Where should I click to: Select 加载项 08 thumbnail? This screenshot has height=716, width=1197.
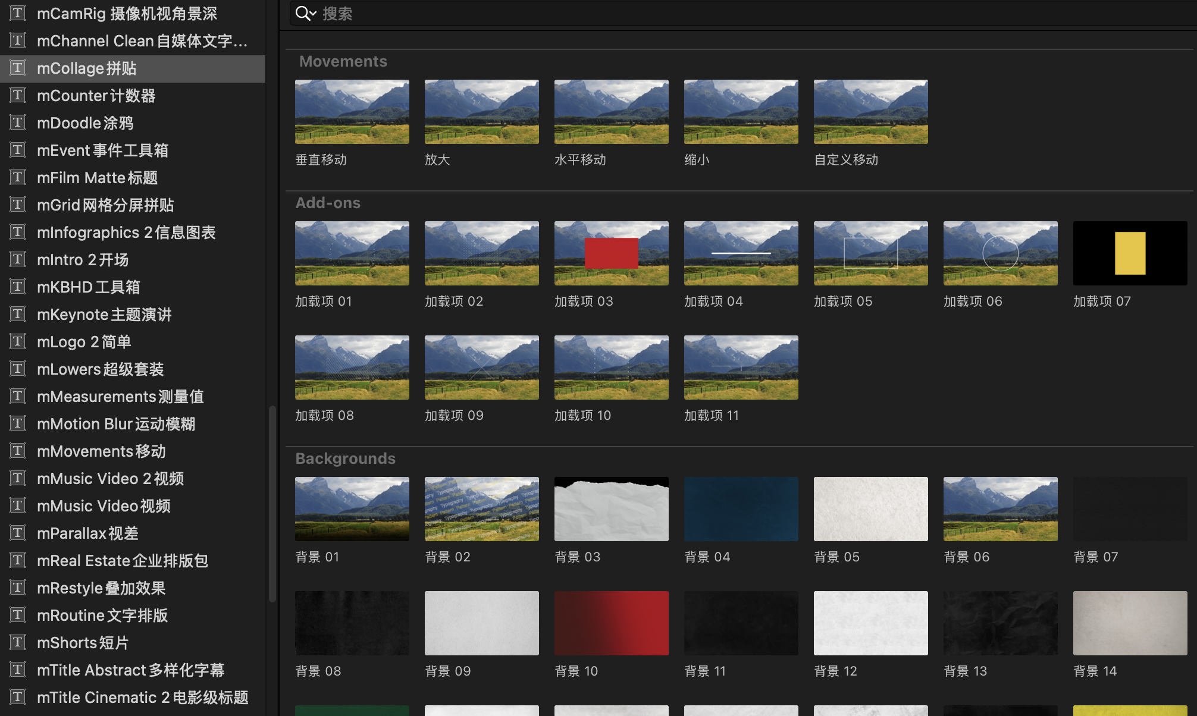click(x=352, y=368)
